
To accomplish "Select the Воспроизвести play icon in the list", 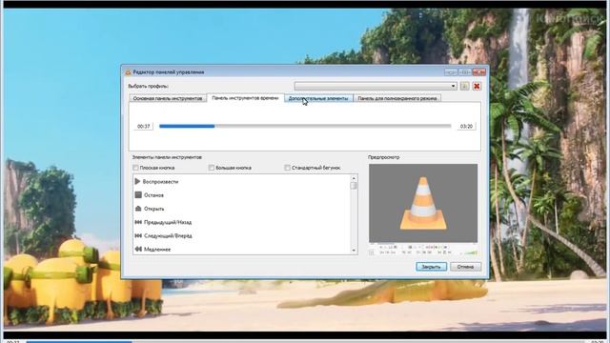I will (137, 181).
